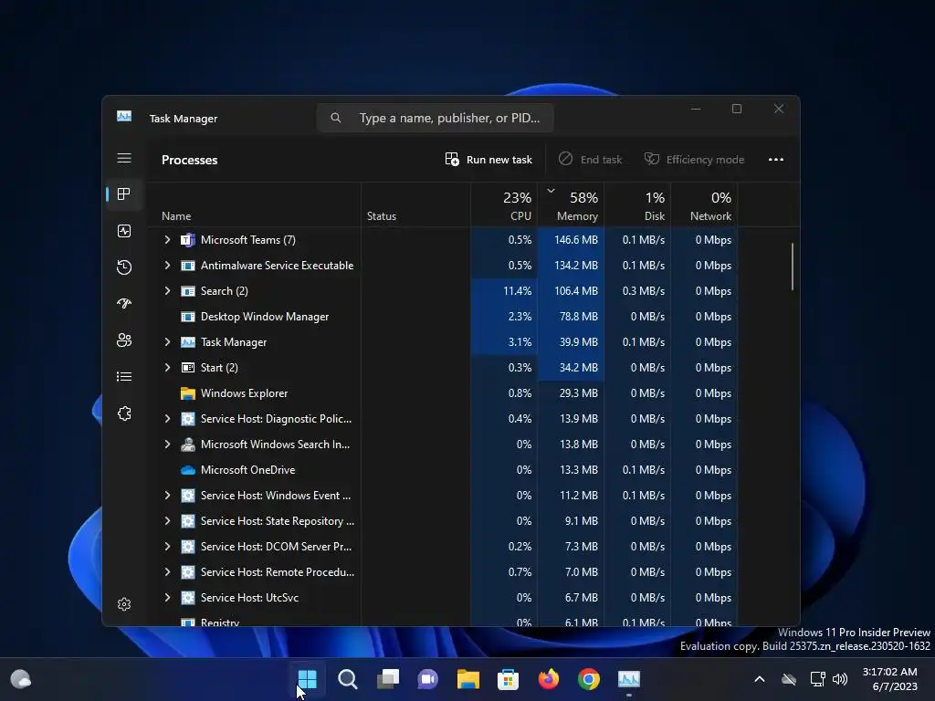Click the 0.3 MB/s disk cell
This screenshot has width=935, height=701.
coord(637,291)
